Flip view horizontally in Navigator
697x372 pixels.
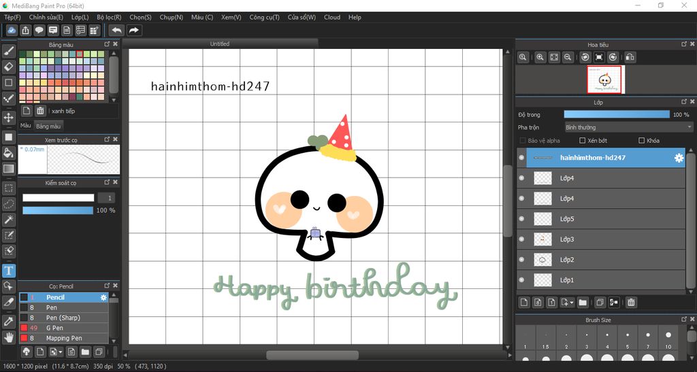[x=630, y=57]
